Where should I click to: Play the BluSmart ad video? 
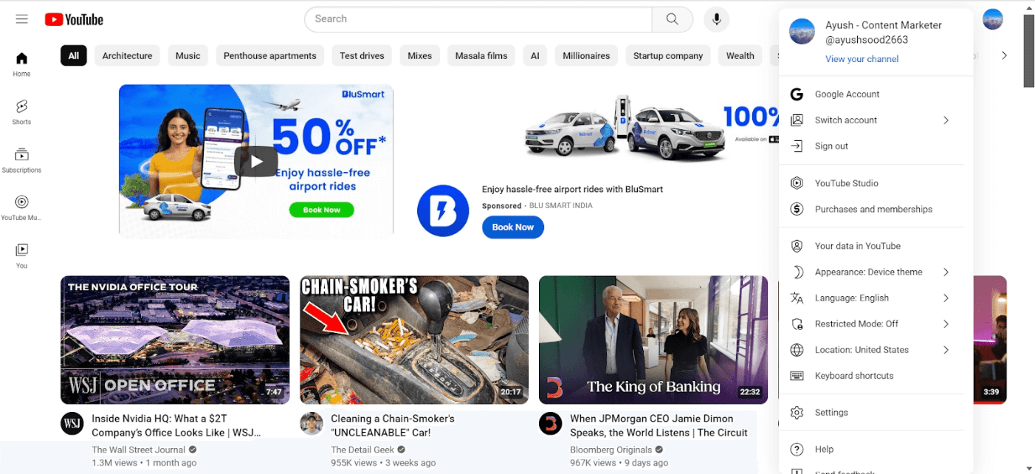click(255, 162)
